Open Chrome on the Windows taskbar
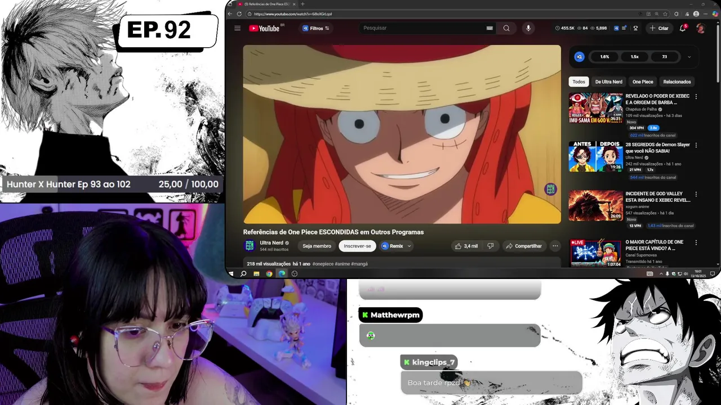 coord(269,273)
